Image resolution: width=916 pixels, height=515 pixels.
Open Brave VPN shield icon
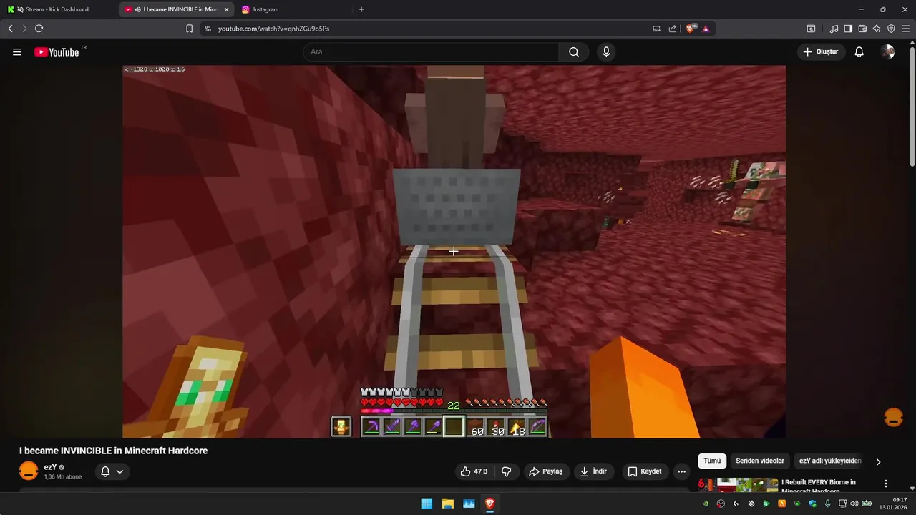point(891,29)
